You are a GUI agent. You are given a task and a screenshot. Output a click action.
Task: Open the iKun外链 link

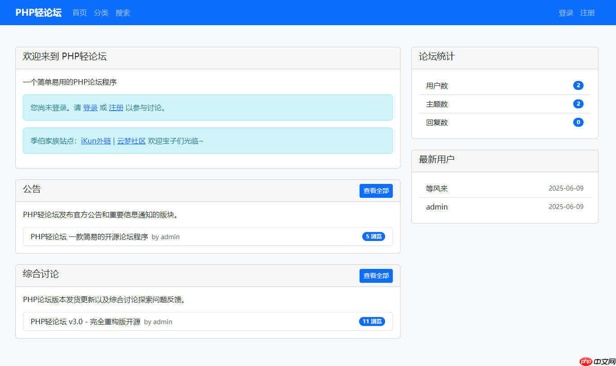tap(96, 140)
